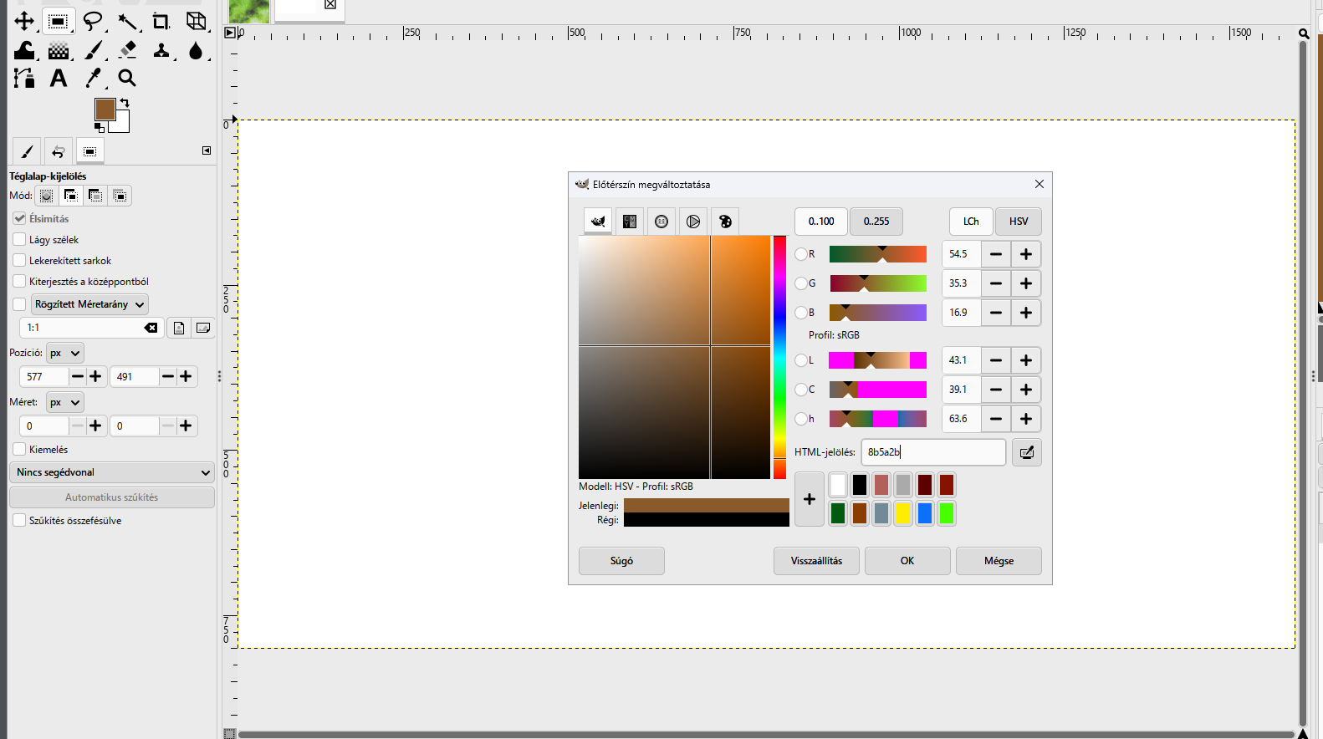The image size is (1323, 739).
Task: Select the Paths tool
Action: pos(24,78)
